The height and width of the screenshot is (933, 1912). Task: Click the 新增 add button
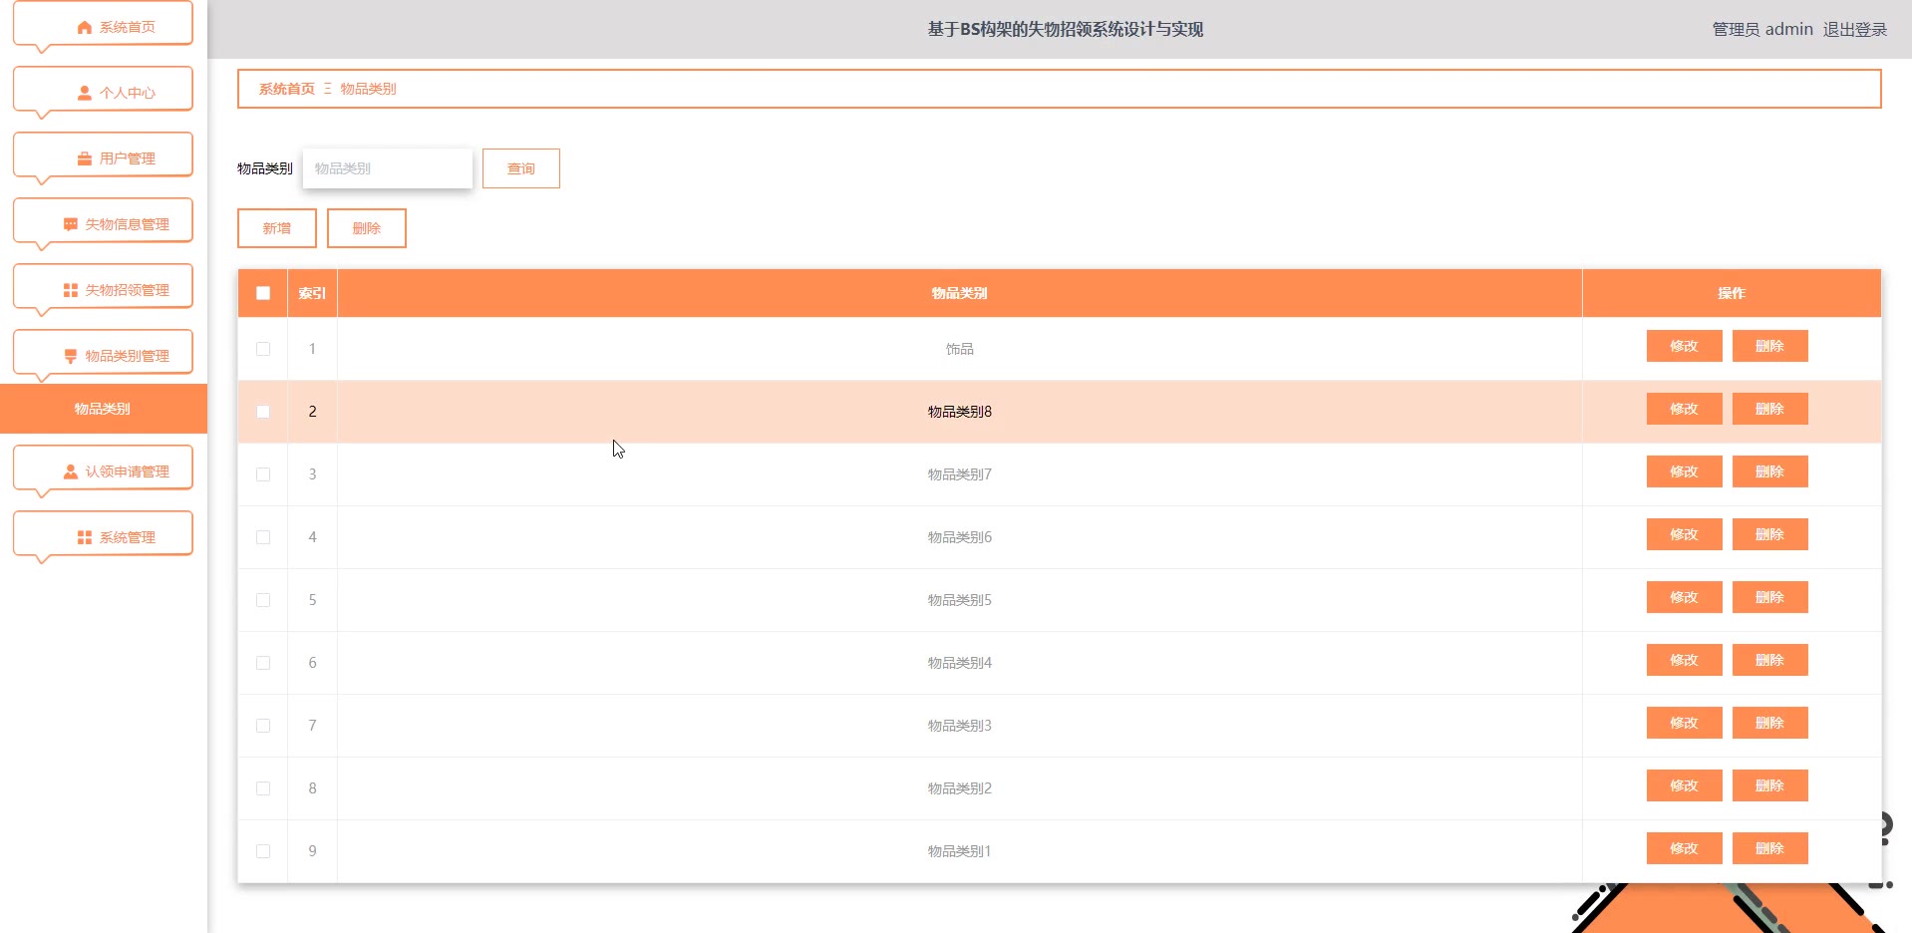277,228
